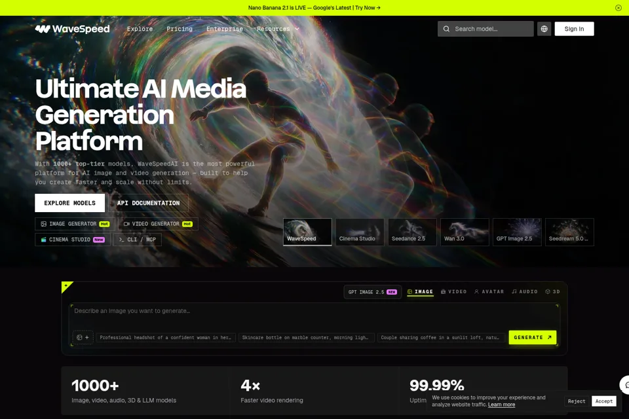Open the Enterprise page
The width and height of the screenshot is (629, 419).
click(225, 29)
